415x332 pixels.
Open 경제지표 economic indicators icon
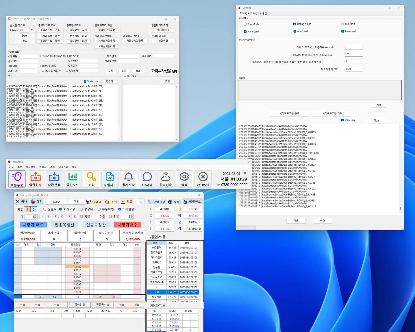click(x=110, y=179)
